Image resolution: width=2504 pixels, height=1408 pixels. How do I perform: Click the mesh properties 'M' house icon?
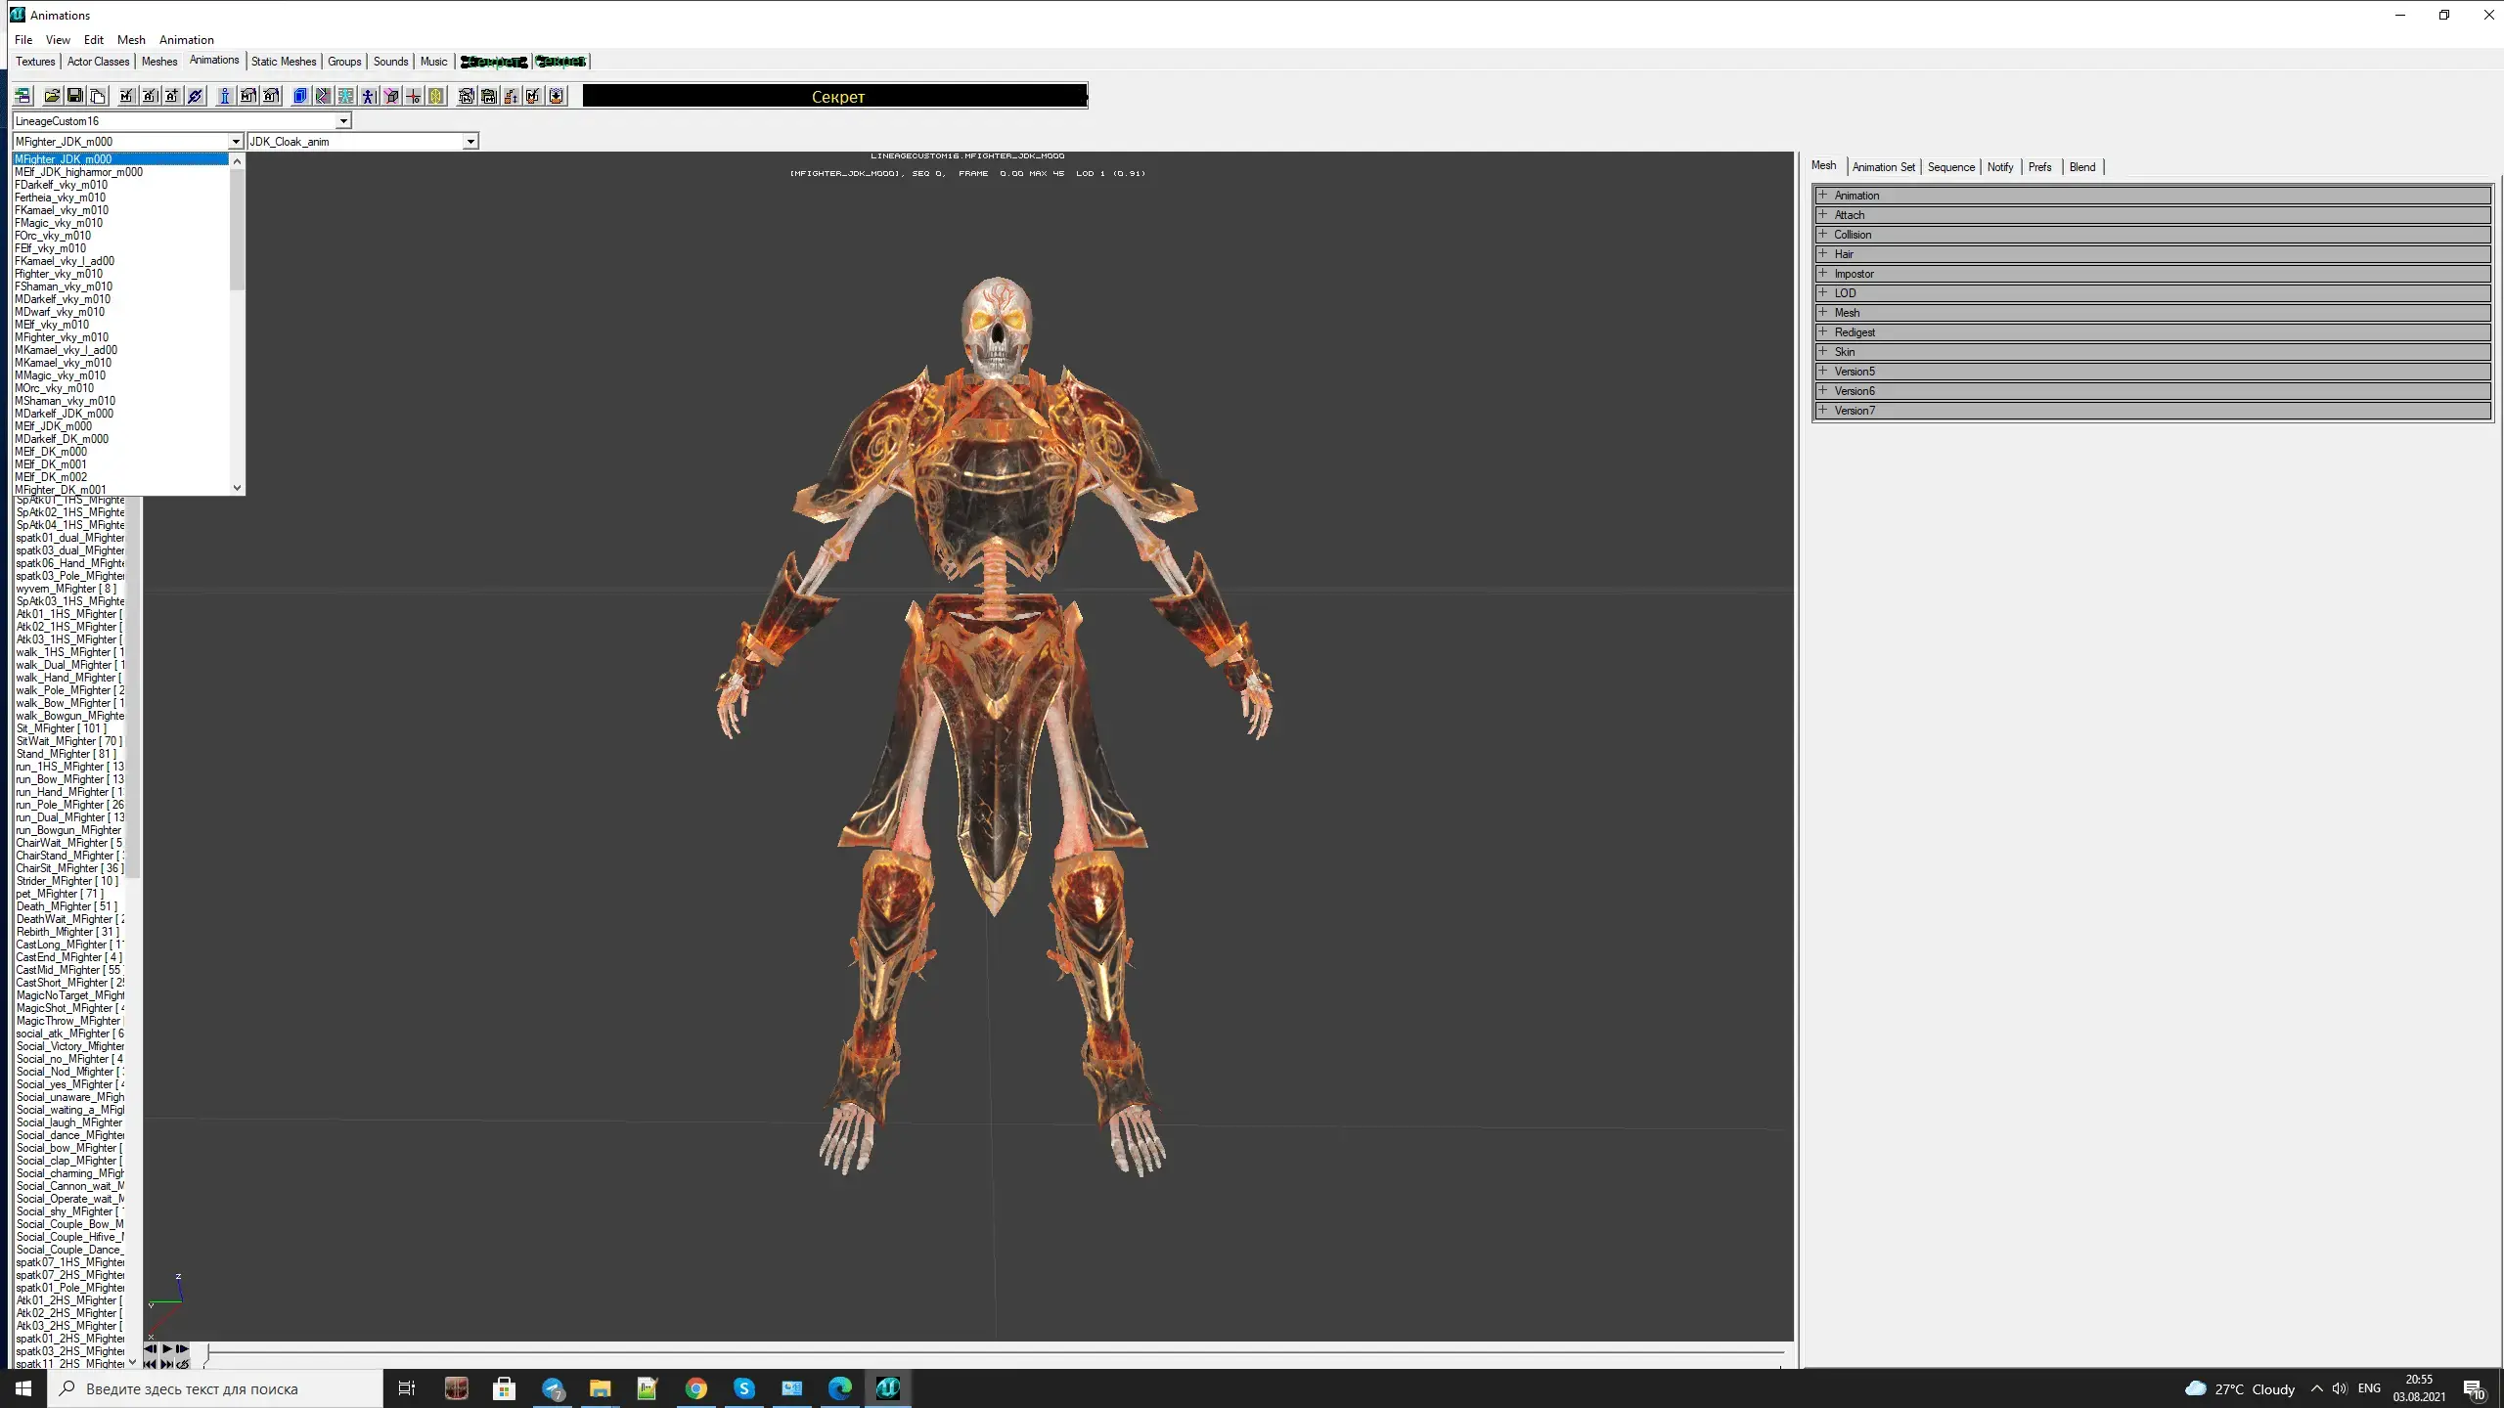coord(248,96)
